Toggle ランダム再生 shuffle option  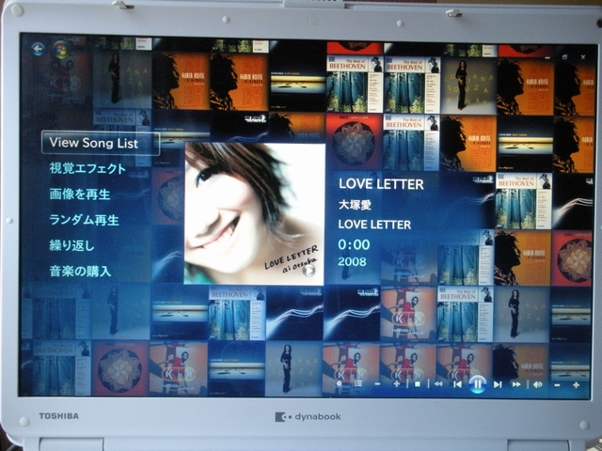(84, 220)
